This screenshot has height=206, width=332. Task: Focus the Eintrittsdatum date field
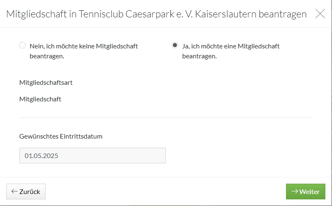click(92, 156)
